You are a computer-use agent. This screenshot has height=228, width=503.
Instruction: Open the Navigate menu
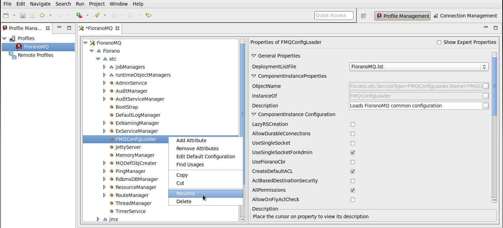40,4
